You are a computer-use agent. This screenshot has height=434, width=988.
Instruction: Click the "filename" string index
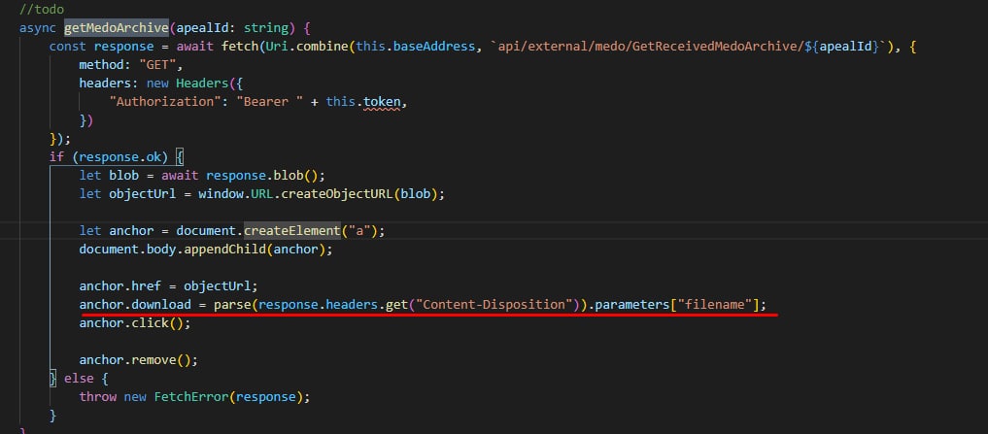point(715,305)
